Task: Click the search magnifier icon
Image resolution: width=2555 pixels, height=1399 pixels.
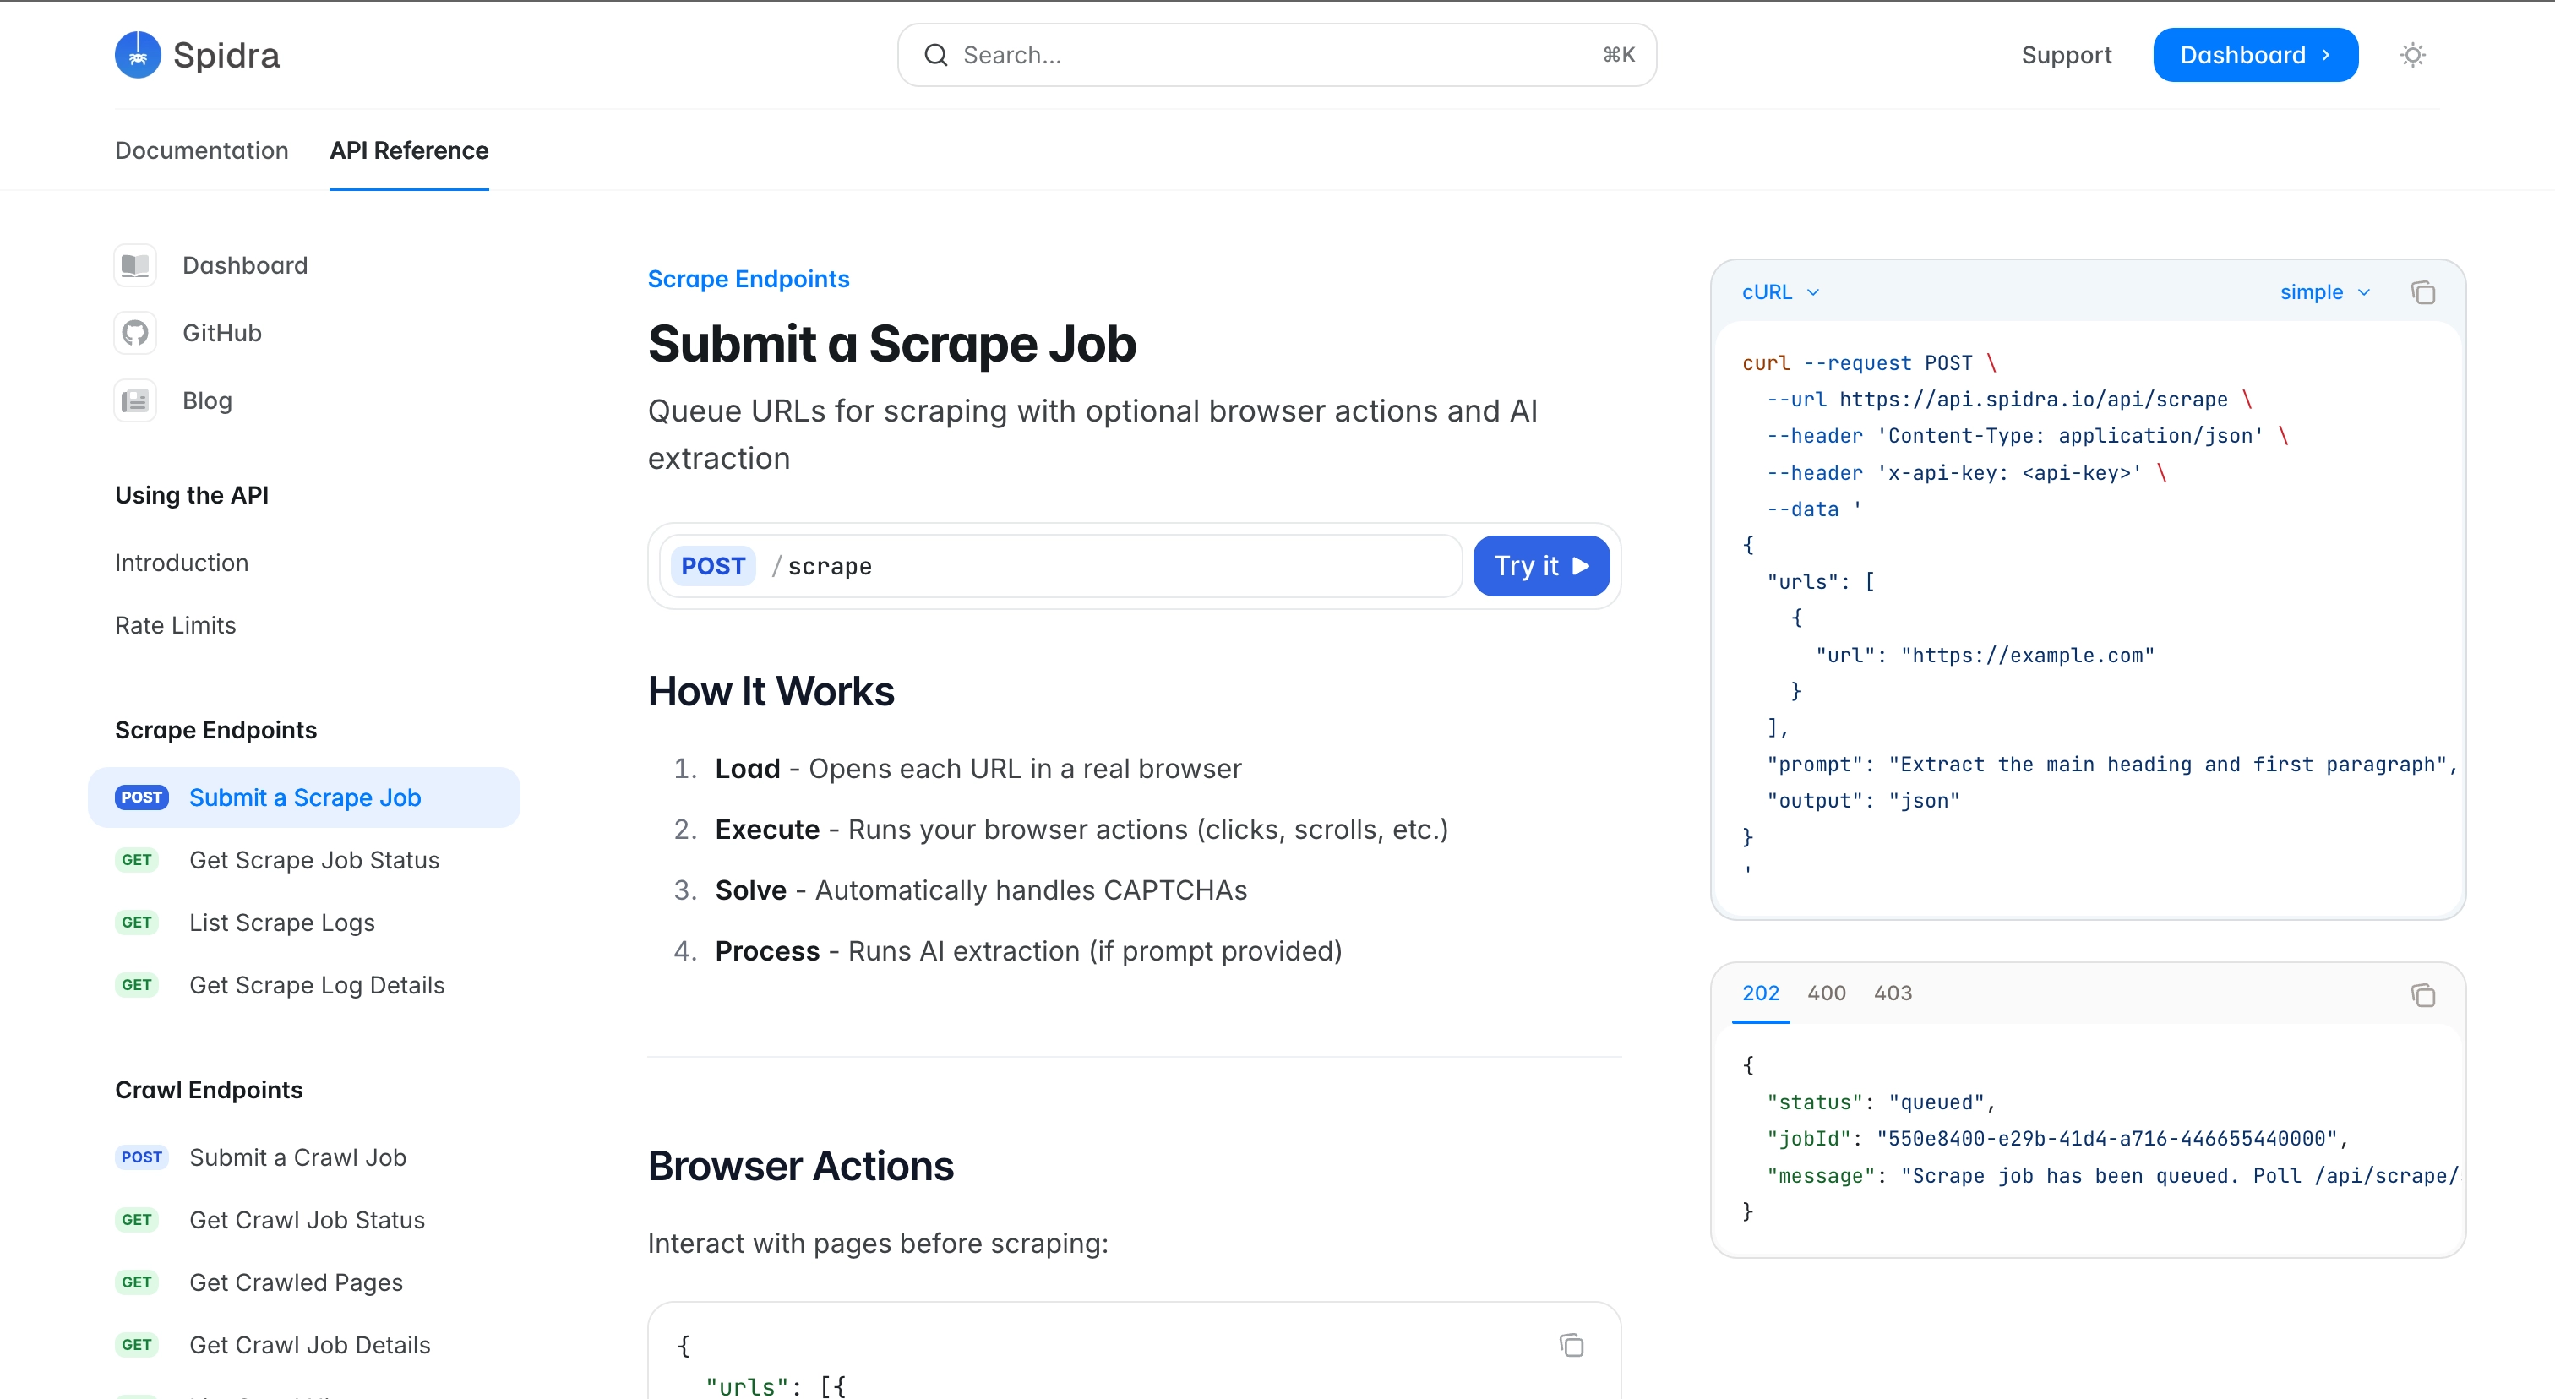Action: point(935,55)
